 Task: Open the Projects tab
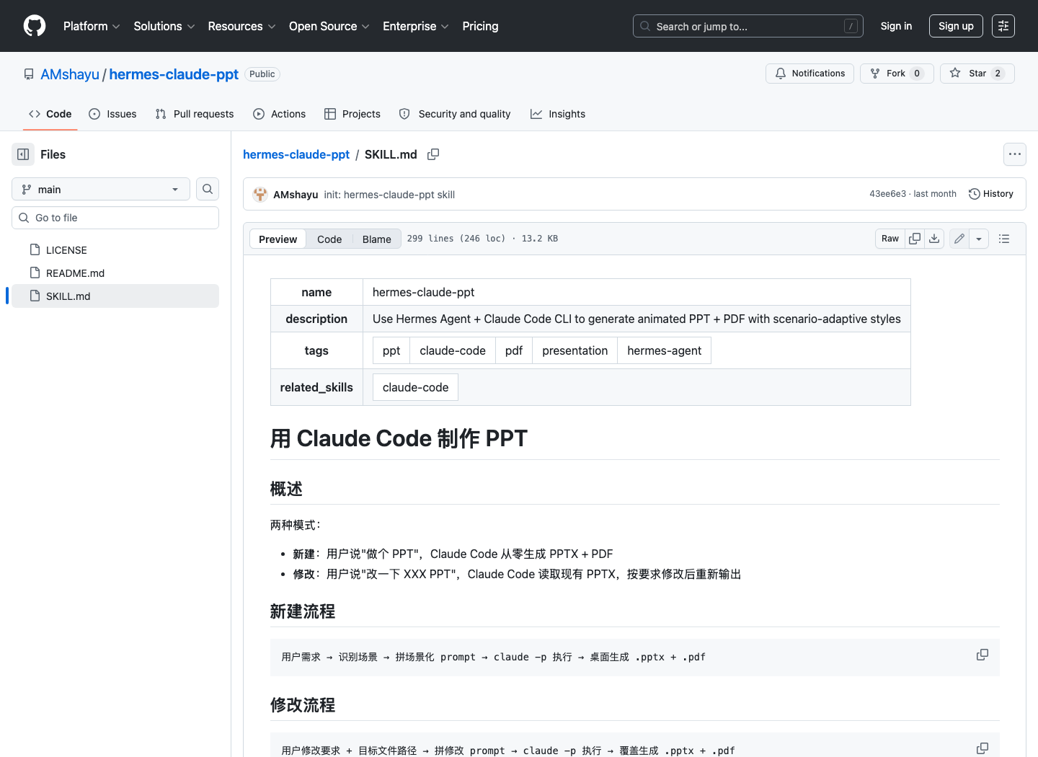[352, 114]
